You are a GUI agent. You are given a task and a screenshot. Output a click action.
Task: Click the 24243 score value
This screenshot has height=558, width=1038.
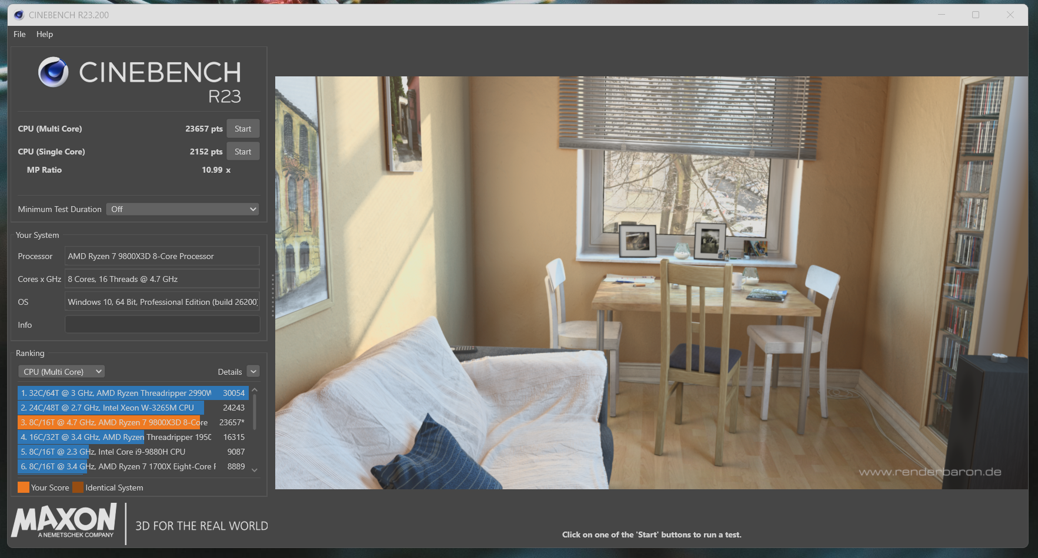coord(233,408)
